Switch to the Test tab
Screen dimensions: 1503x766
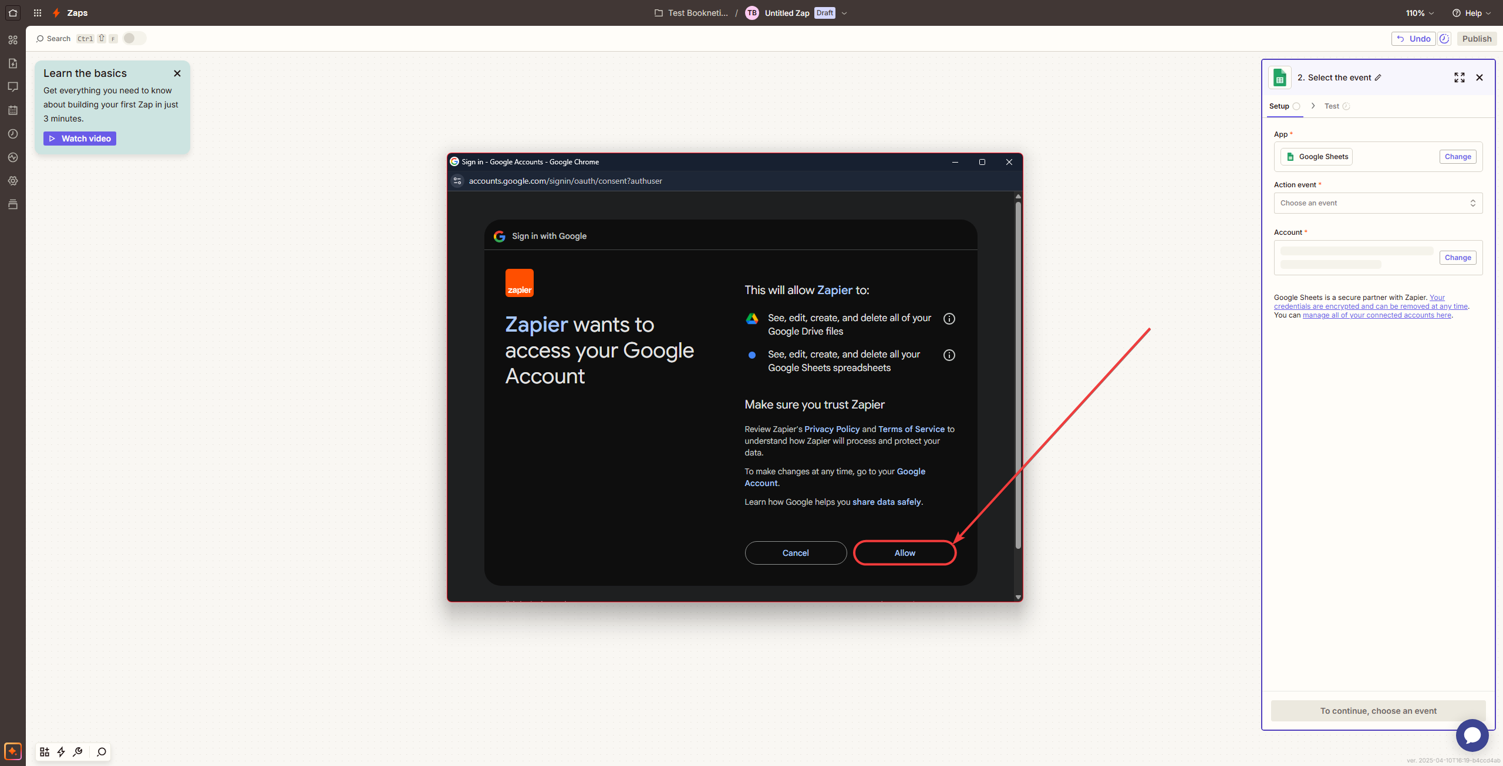[1337, 106]
